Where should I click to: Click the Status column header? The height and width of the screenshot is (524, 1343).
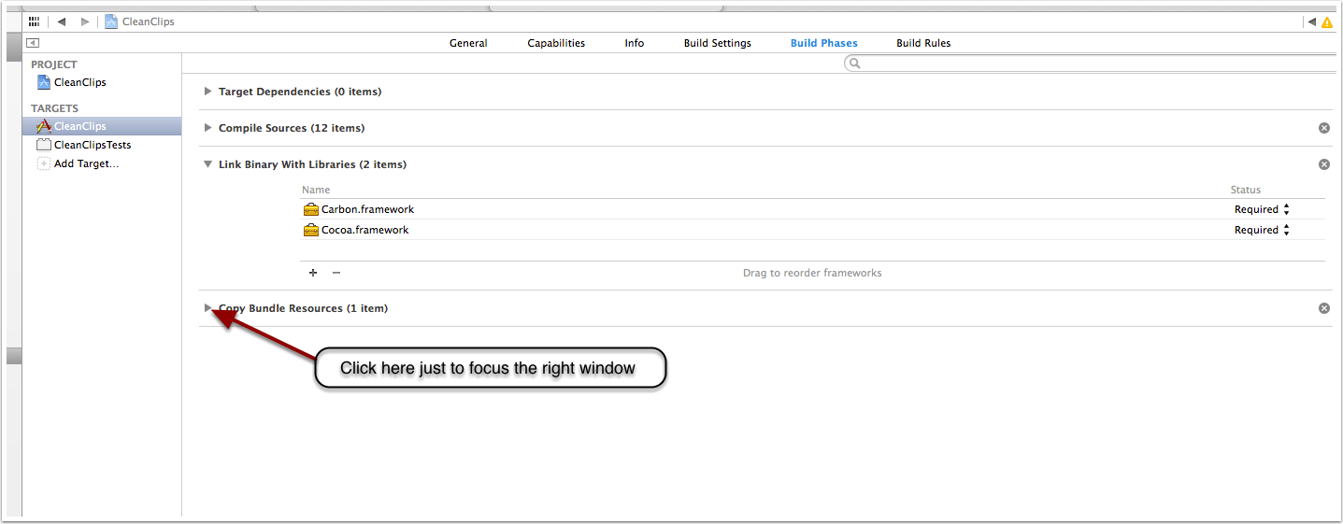click(1246, 190)
